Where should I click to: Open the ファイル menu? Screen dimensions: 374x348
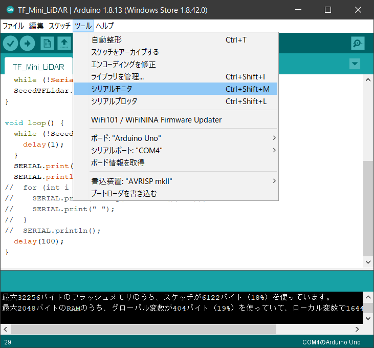13,26
